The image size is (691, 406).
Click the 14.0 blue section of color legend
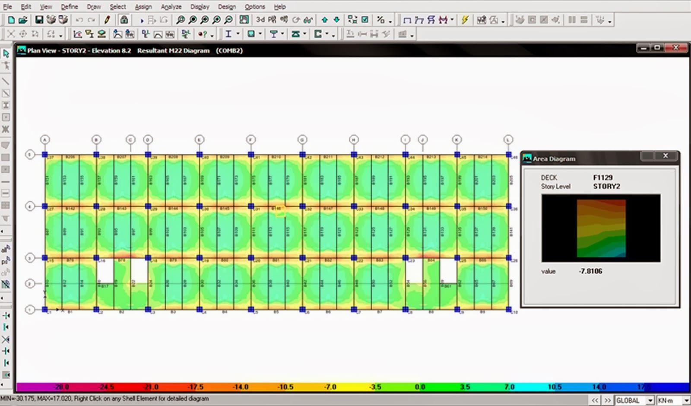(x=599, y=387)
